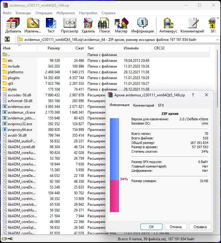Click the dialog's question mark help button
The height and width of the screenshot is (243, 221).
coord(193,95)
